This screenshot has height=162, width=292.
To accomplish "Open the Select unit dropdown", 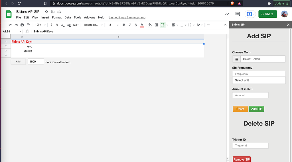I will click(x=259, y=80).
